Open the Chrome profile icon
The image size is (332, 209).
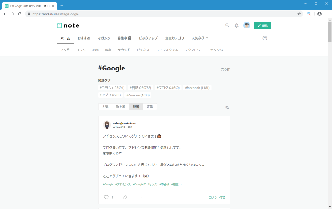pyautogui.click(x=320, y=14)
